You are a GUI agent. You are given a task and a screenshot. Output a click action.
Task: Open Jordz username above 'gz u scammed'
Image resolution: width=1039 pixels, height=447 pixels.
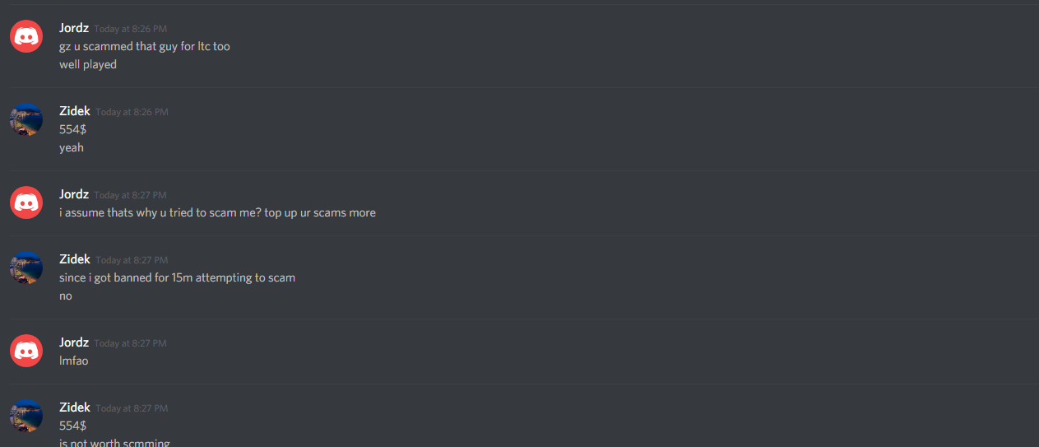click(x=74, y=28)
